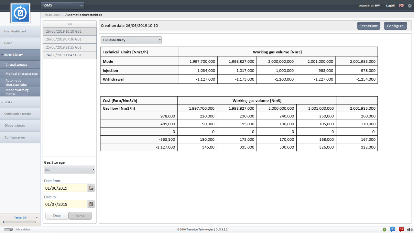Screen dimensions: 414x233
Task: Open Manual characteristics submenu item
Action: pos(20,73)
